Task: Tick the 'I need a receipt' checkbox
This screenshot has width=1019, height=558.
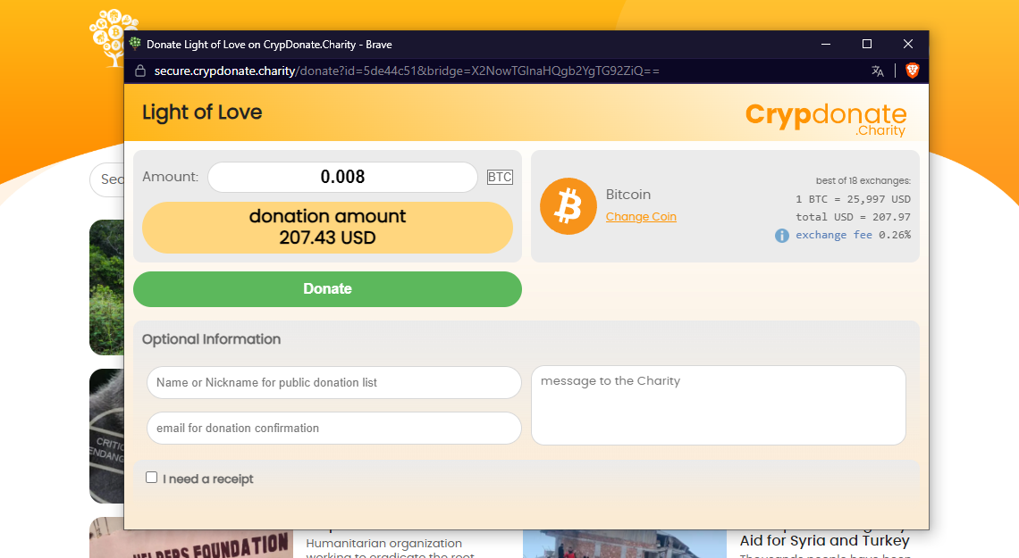Action: pos(151,478)
